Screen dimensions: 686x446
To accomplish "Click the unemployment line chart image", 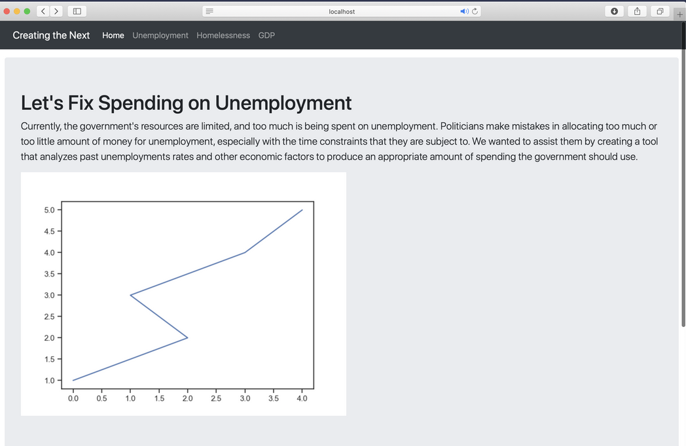I will (x=183, y=294).
